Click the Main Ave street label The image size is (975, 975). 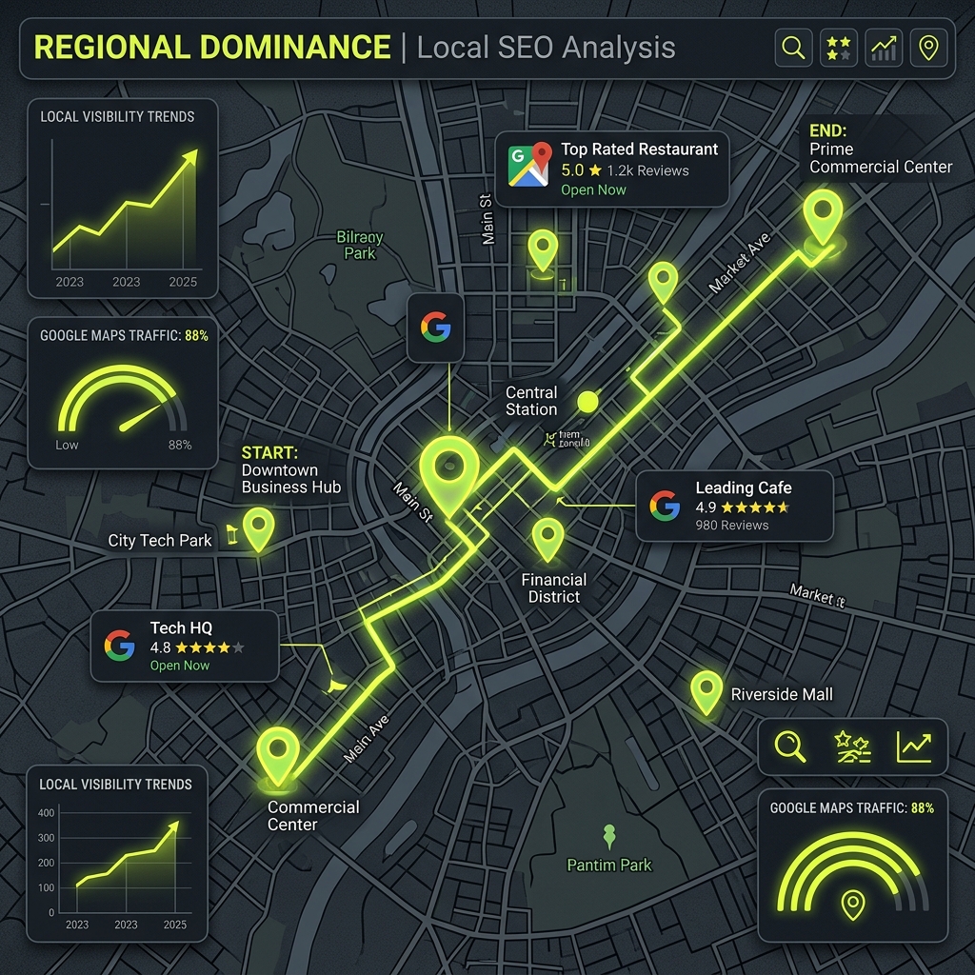point(367,739)
